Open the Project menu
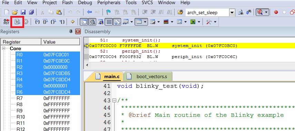Image resolution: width=295 pixels, height=131 pixels. click(x=49, y=3)
